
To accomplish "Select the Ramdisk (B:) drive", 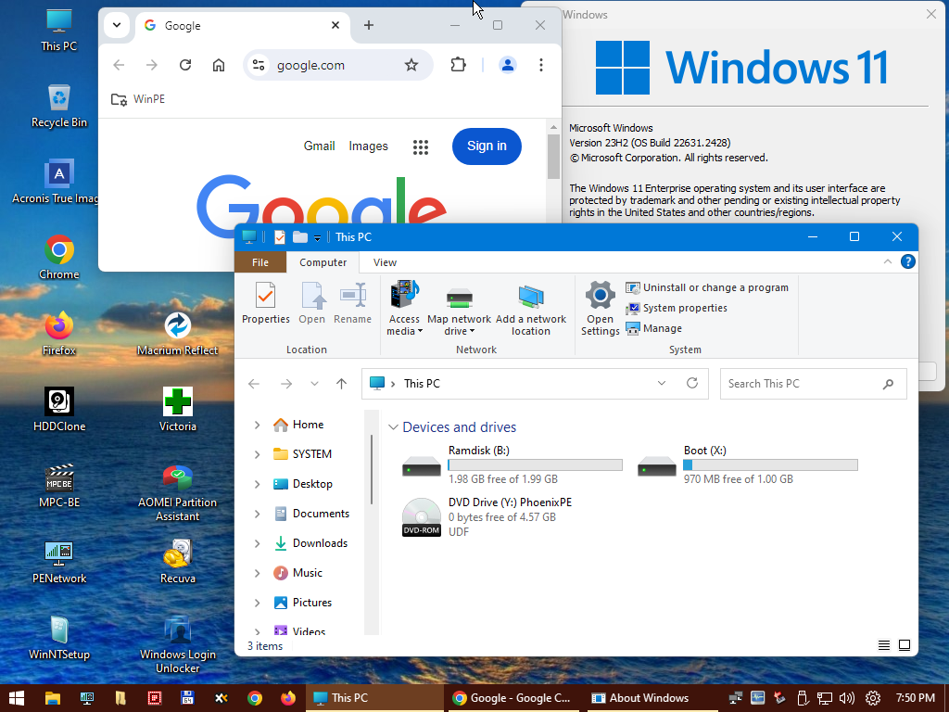I will [512, 465].
